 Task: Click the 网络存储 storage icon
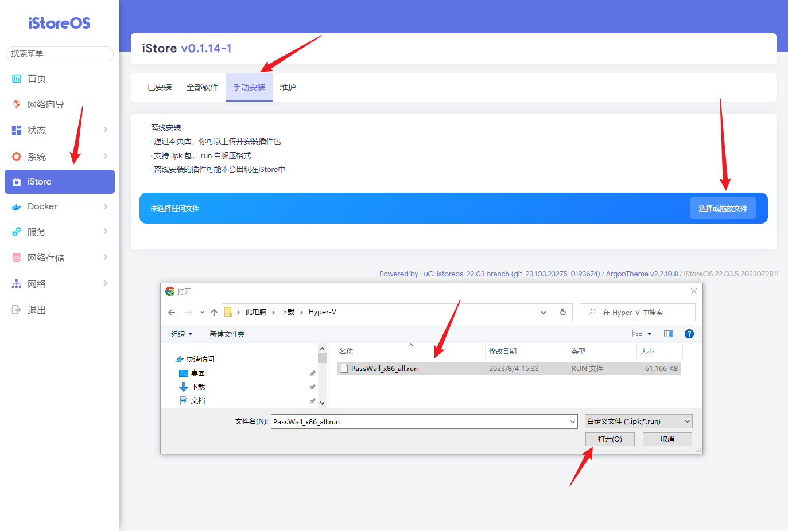coord(17,258)
